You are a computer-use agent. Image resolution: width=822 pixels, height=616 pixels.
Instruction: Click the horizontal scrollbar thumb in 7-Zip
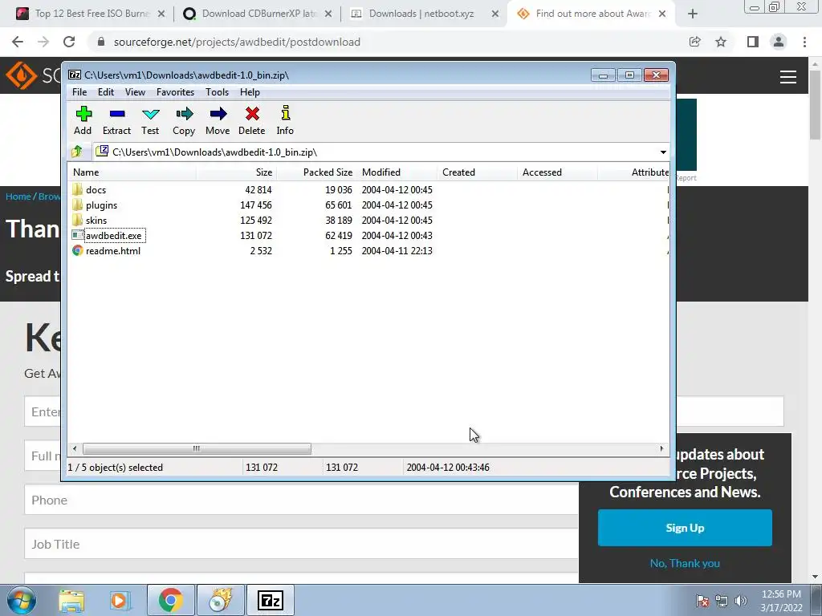click(197, 449)
